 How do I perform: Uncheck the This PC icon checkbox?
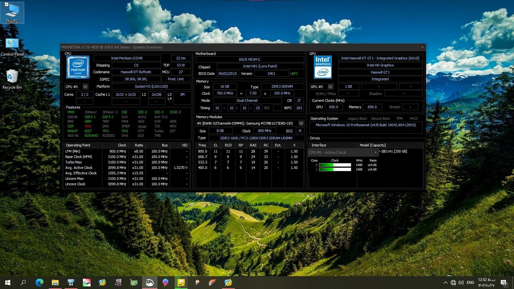[x=6, y=4]
